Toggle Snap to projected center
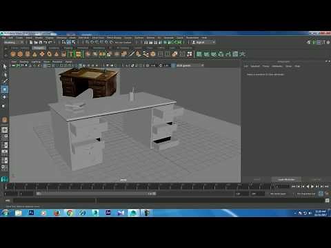This screenshot has width=331, height=248. [101, 42]
